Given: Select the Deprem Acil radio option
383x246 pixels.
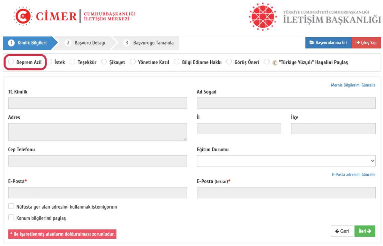Looking at the screenshot, I should [x=11, y=62].
